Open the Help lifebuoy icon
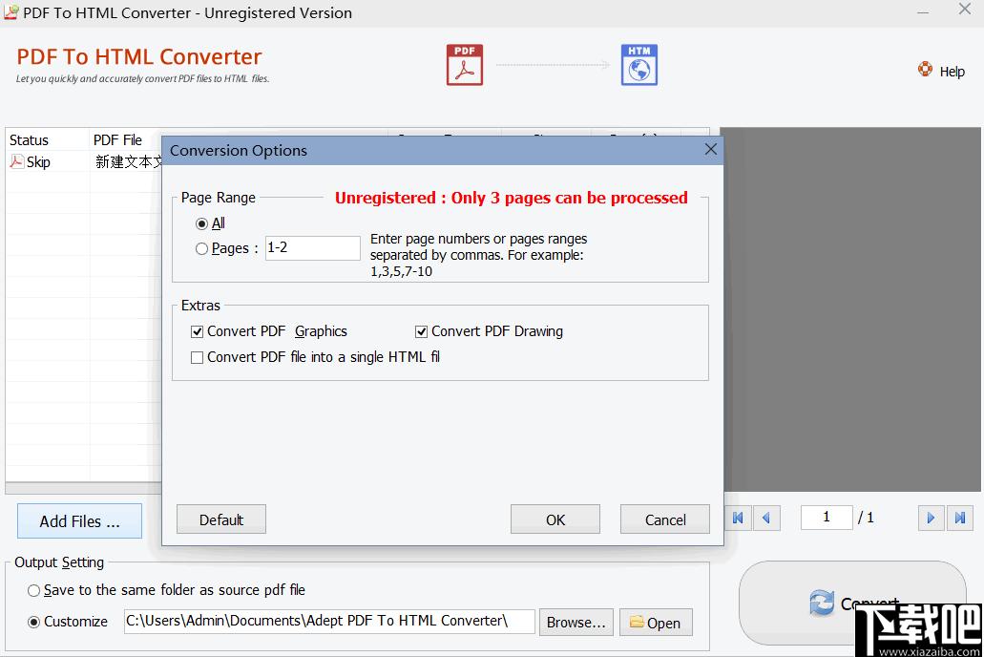Screen dimensions: 984x657 925,69
